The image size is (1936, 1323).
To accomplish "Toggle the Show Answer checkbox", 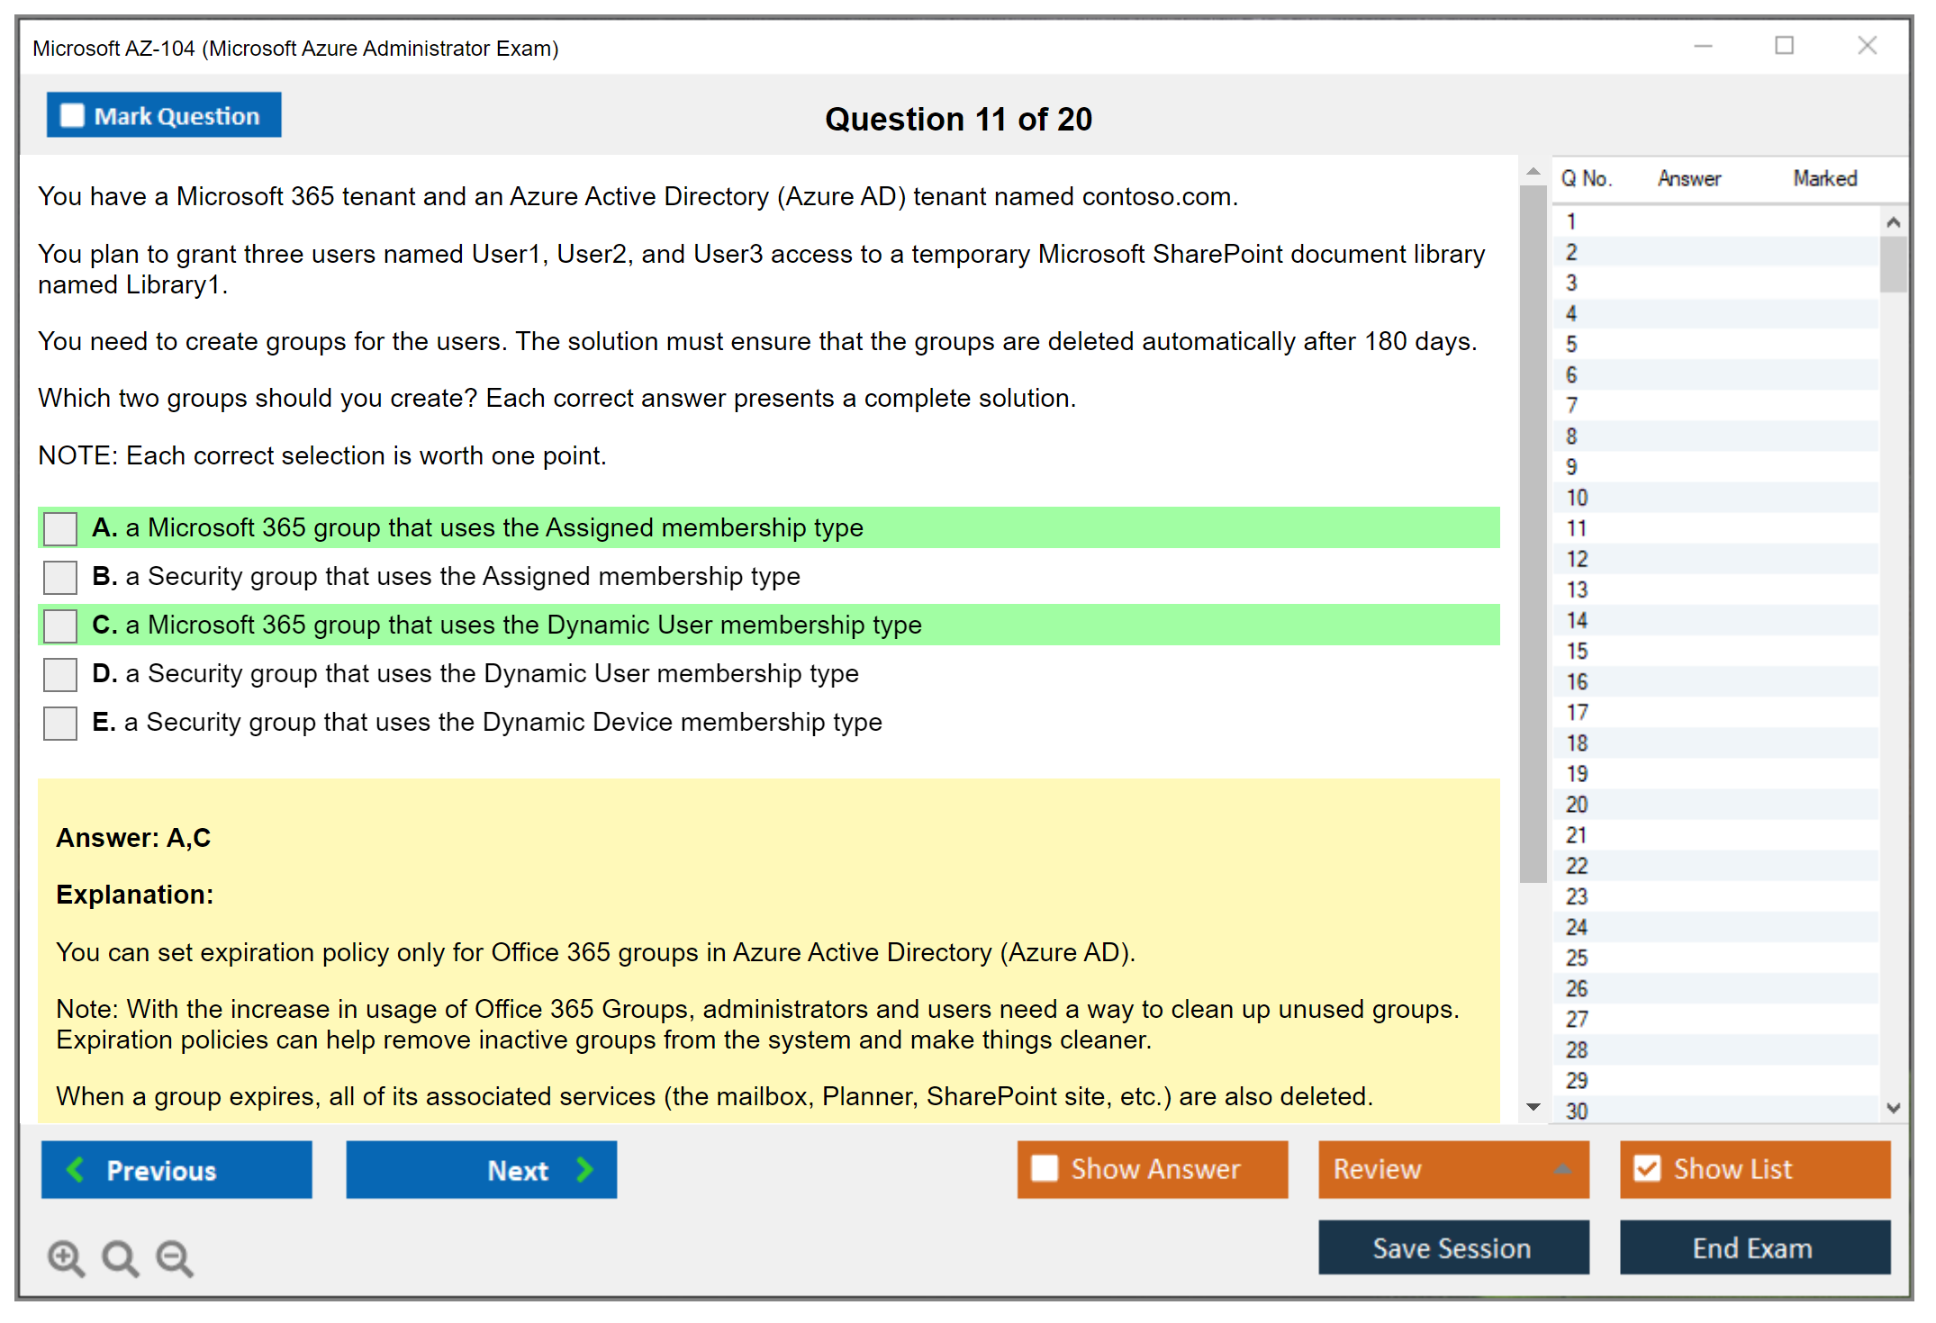I will click(1045, 1168).
